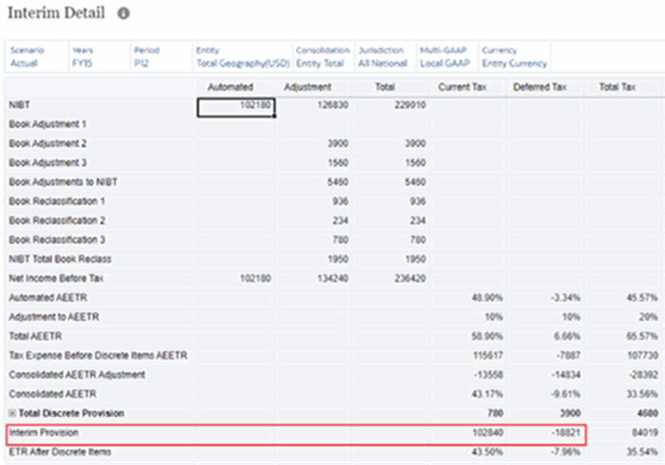The height and width of the screenshot is (465, 665).
Task: Open the Years FY15 selector
Action: [99, 57]
